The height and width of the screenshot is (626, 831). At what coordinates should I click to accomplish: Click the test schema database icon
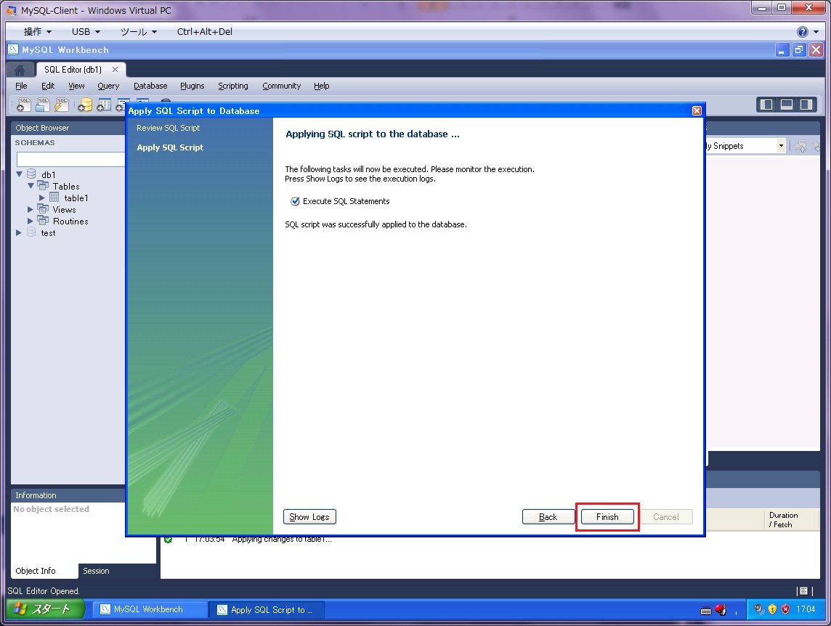click(x=31, y=232)
